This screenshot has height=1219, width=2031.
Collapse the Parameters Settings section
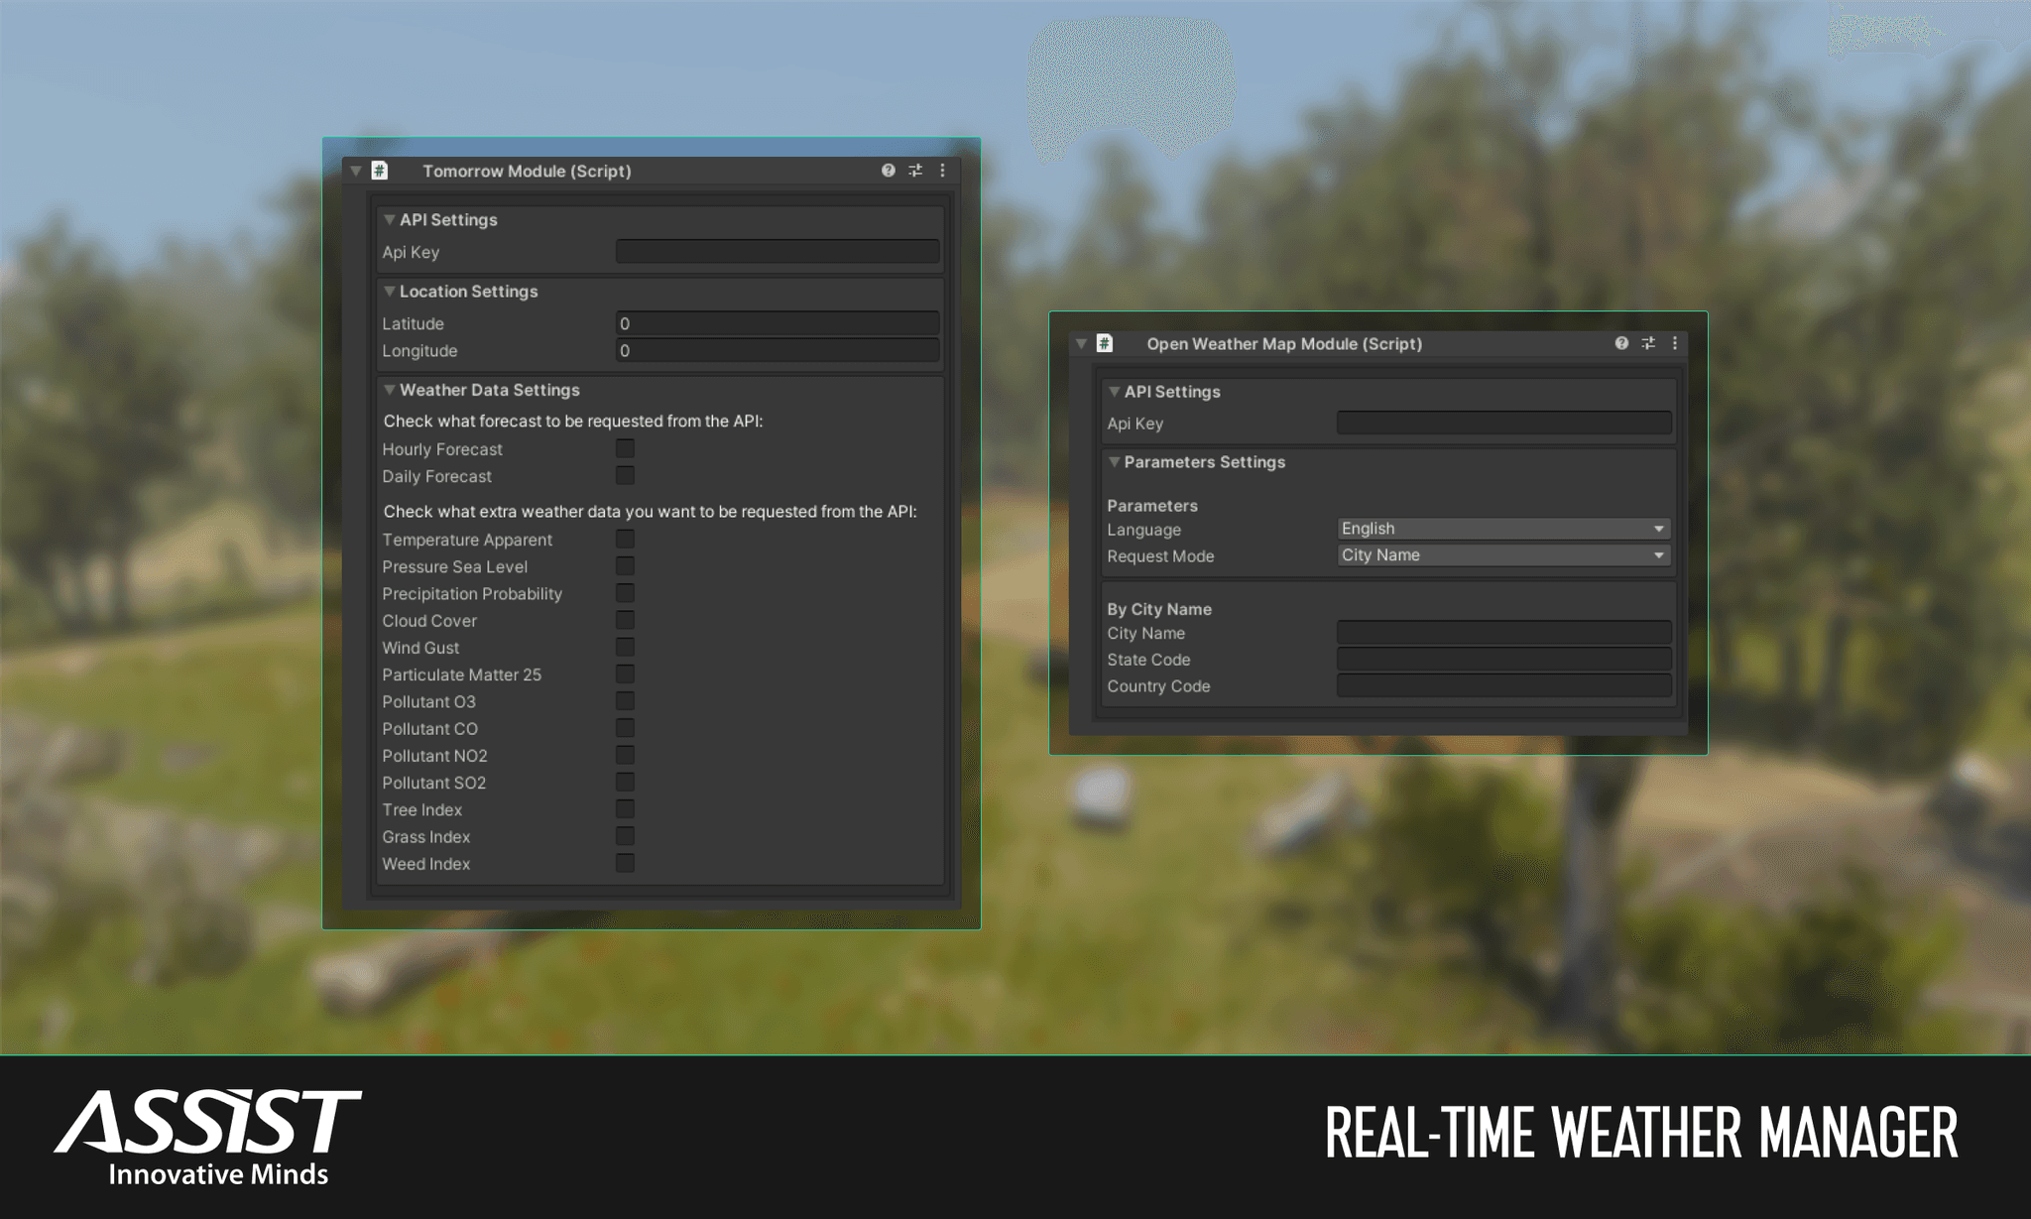(1114, 461)
